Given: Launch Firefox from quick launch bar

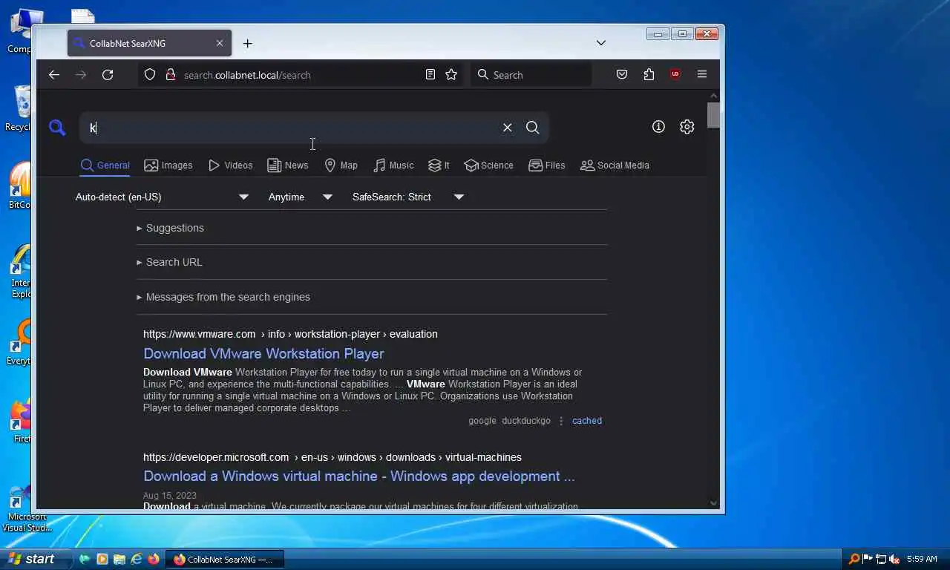Looking at the screenshot, I should coord(154,559).
